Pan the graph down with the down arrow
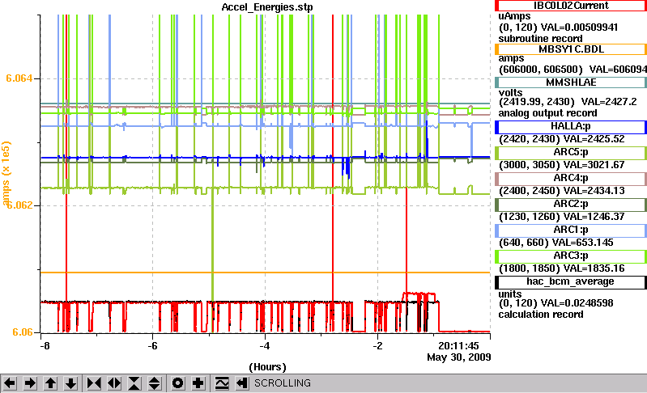 coord(71,383)
